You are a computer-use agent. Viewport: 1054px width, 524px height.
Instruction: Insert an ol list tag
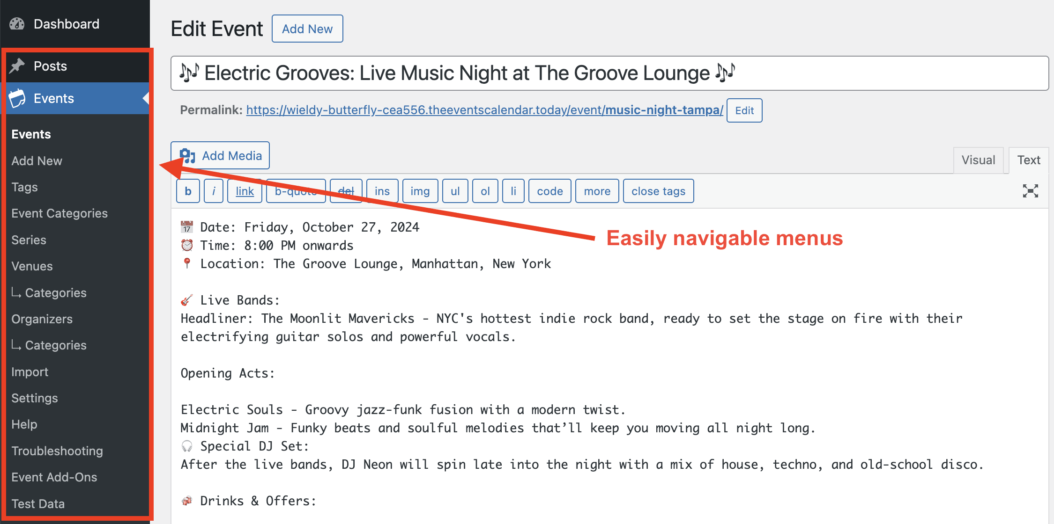point(485,191)
